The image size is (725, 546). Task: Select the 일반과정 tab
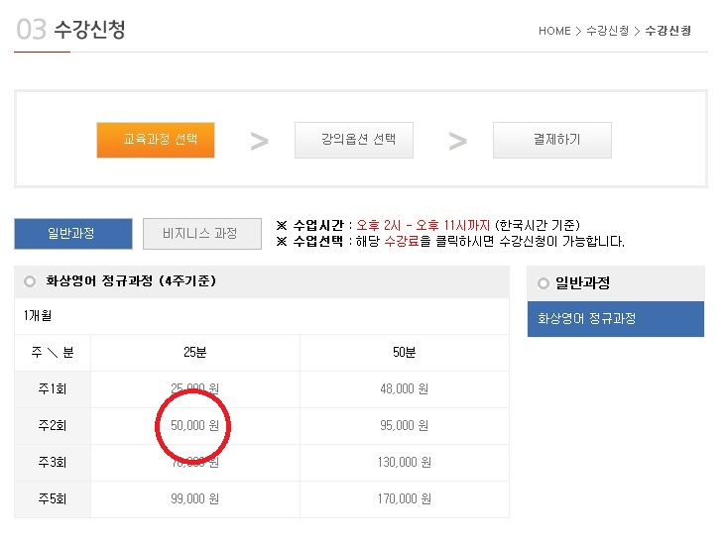[72, 234]
